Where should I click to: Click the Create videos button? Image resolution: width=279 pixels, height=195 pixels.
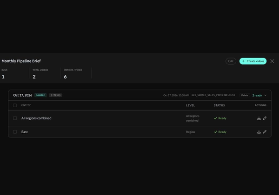253,61
